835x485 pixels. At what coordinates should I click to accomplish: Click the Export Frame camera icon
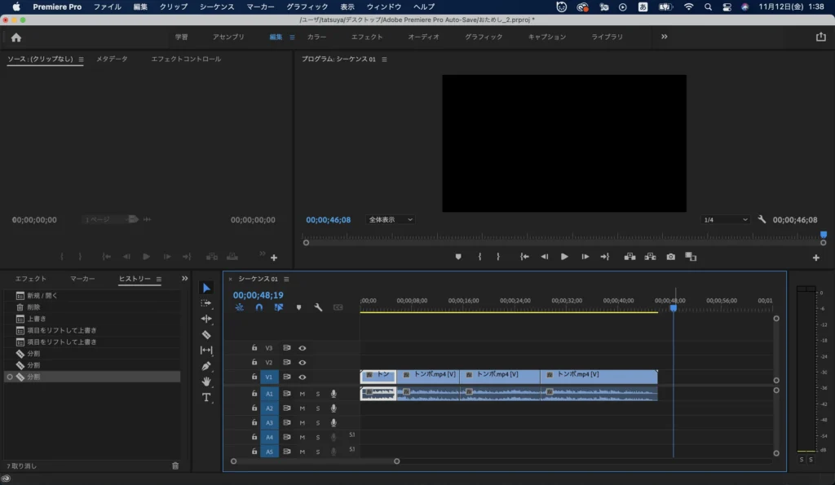670,257
